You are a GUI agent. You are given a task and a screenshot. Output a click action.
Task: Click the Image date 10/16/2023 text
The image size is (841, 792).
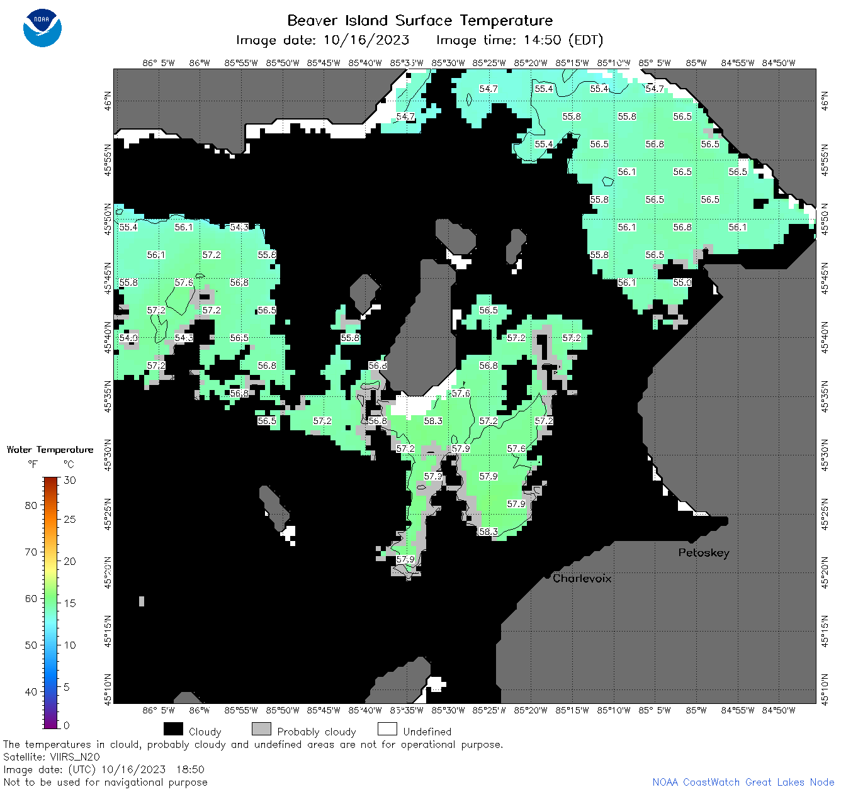click(x=322, y=40)
